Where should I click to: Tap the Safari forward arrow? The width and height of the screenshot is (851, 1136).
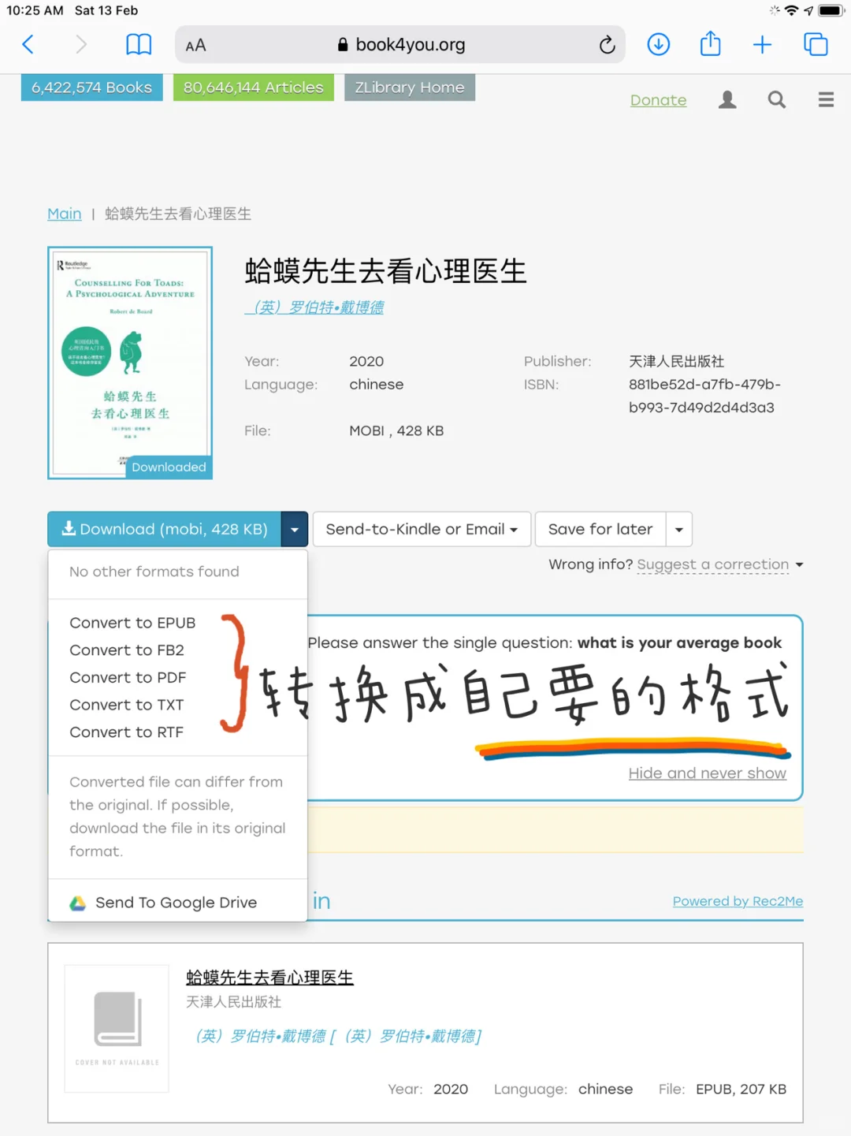80,44
